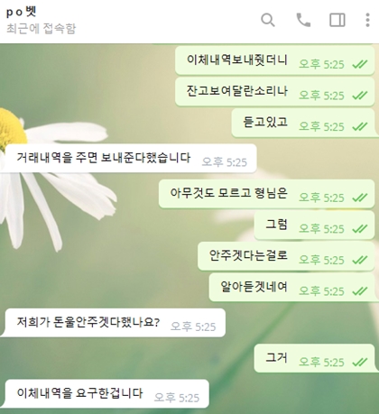
Task: Click the read checkmarks on 듣고있고
Action: point(360,126)
